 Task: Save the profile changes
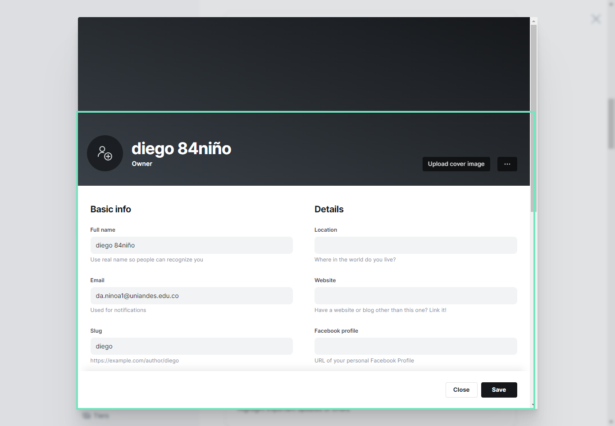[499, 390]
